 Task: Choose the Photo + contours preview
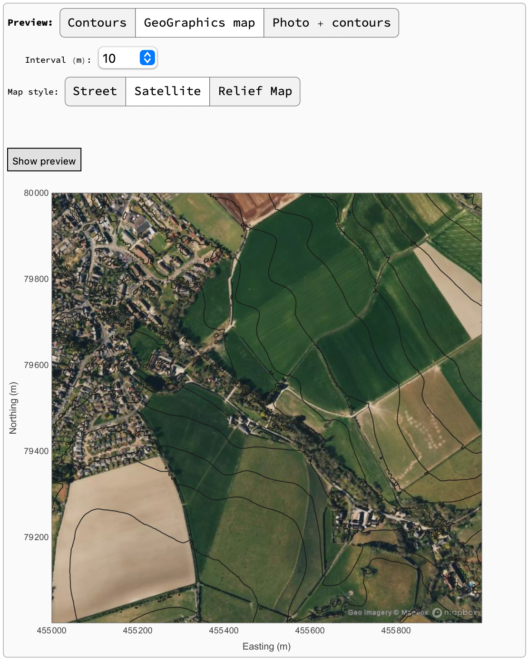coord(332,23)
